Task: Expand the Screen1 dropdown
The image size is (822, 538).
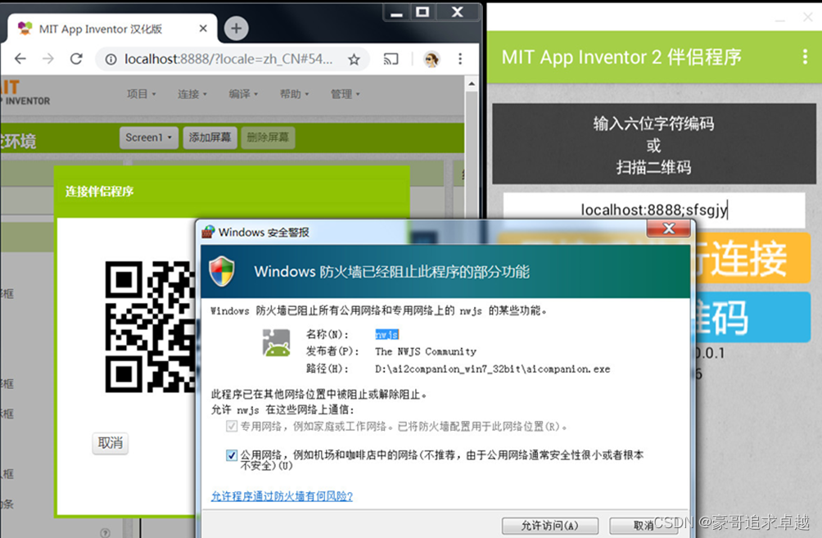Action: 149,138
